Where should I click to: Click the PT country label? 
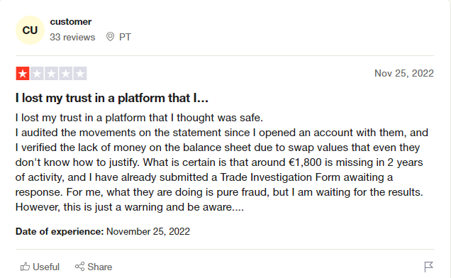tap(125, 37)
